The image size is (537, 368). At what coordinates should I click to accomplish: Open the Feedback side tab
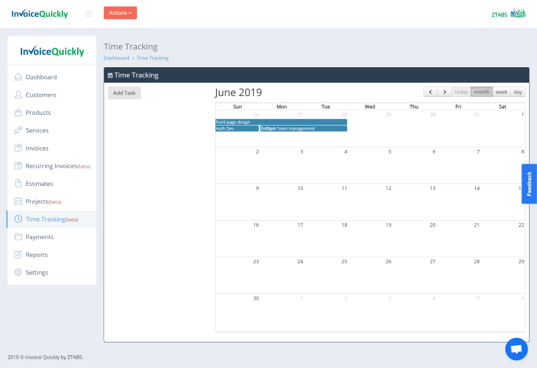click(529, 183)
